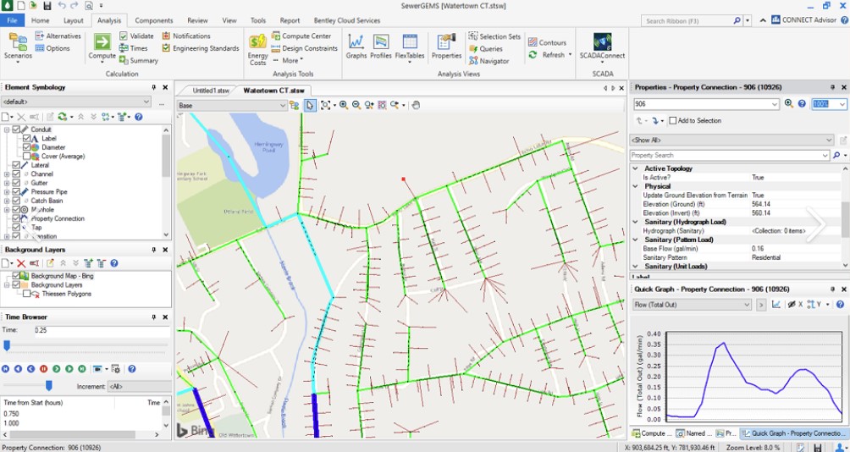Click the Time Browser pause button

(x=43, y=368)
